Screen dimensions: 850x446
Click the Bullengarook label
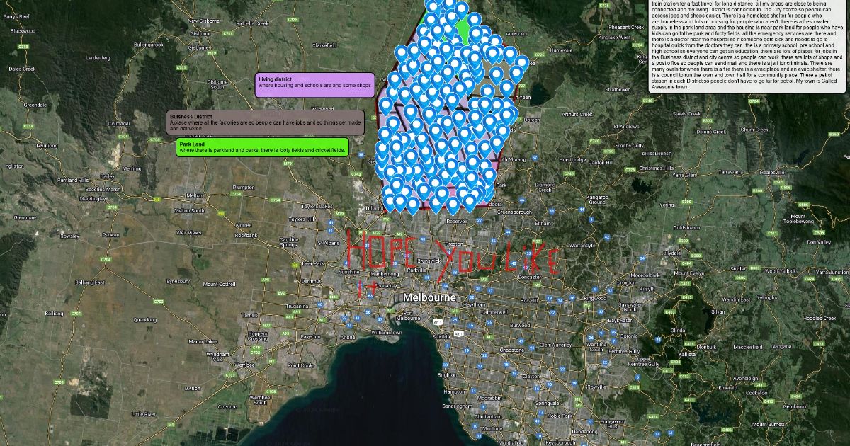point(148,45)
